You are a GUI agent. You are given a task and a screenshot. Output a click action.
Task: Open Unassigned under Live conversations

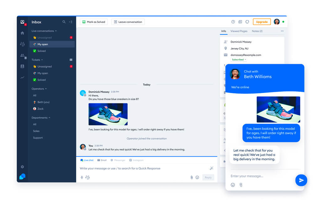52,38
